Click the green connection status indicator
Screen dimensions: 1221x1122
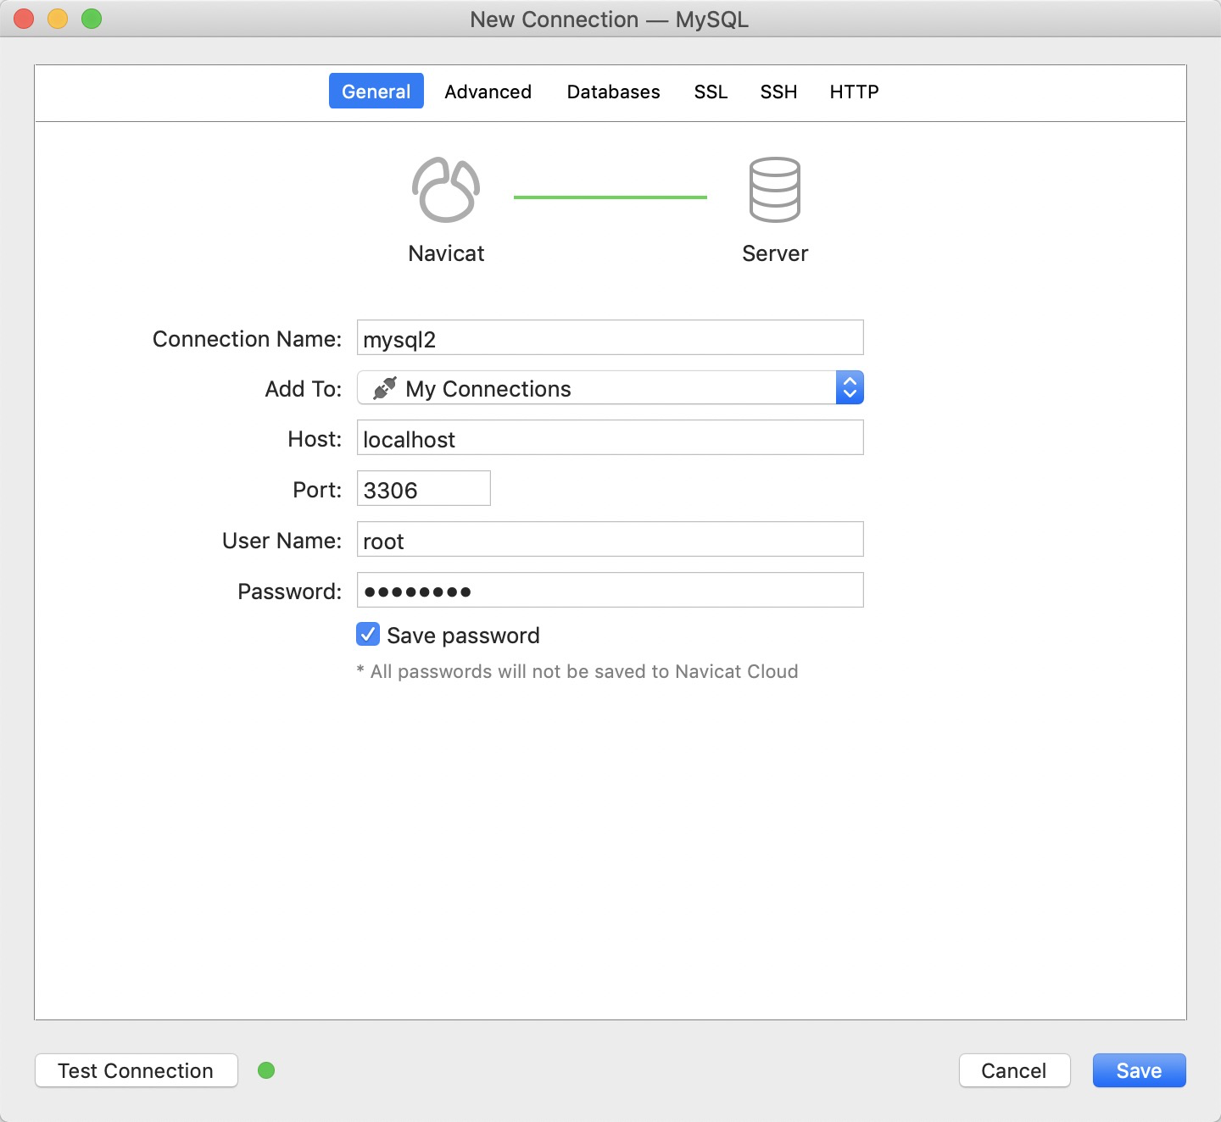(x=266, y=1070)
